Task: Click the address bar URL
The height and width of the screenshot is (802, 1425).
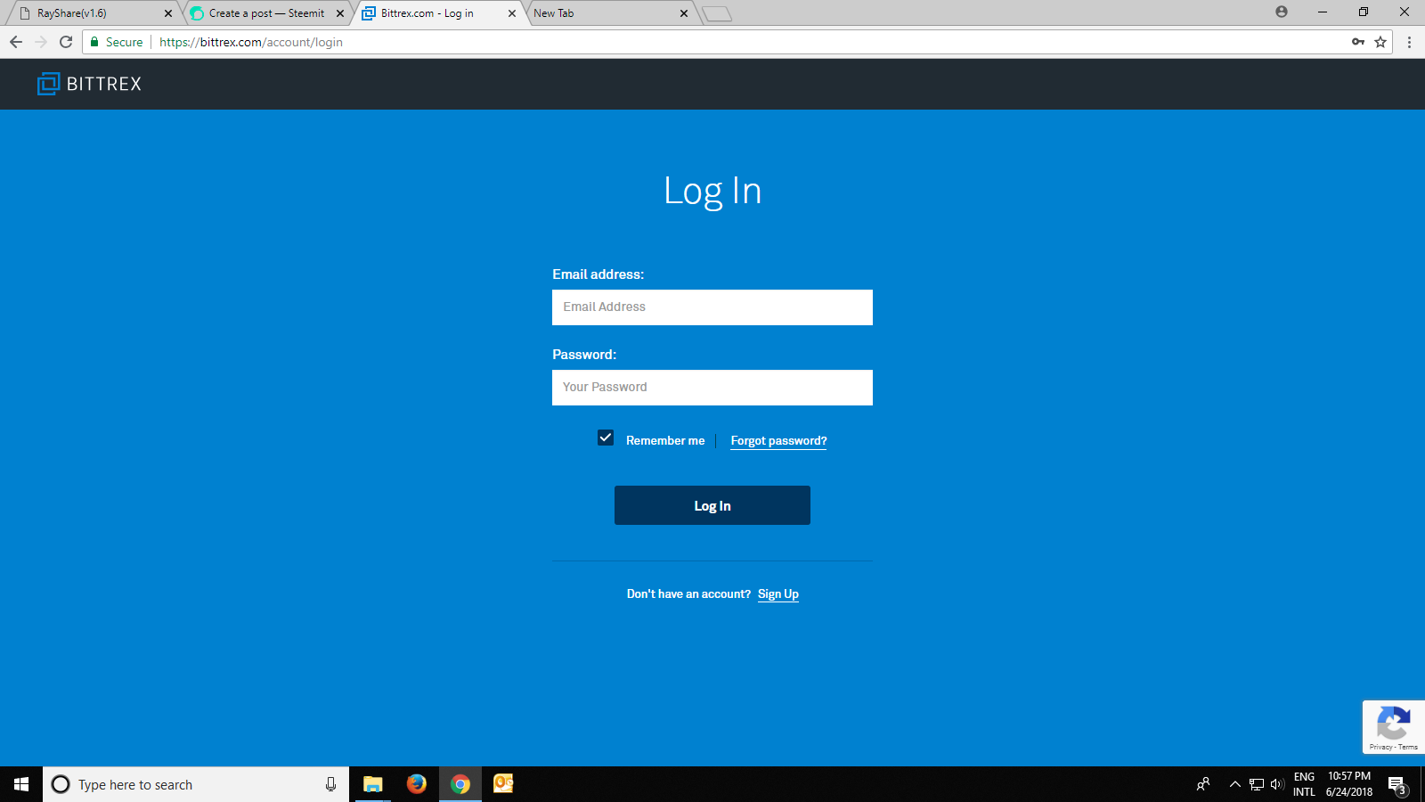Action: click(251, 42)
